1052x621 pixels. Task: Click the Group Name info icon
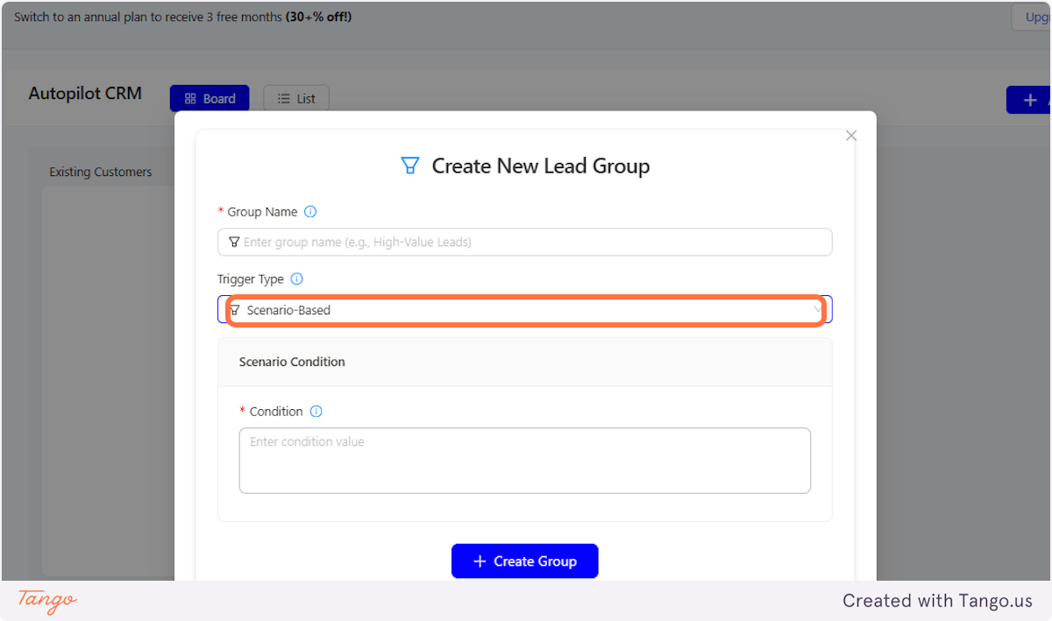[x=310, y=212]
